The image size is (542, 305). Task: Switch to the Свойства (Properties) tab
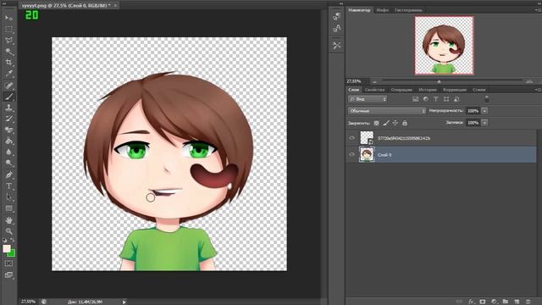pyautogui.click(x=374, y=90)
